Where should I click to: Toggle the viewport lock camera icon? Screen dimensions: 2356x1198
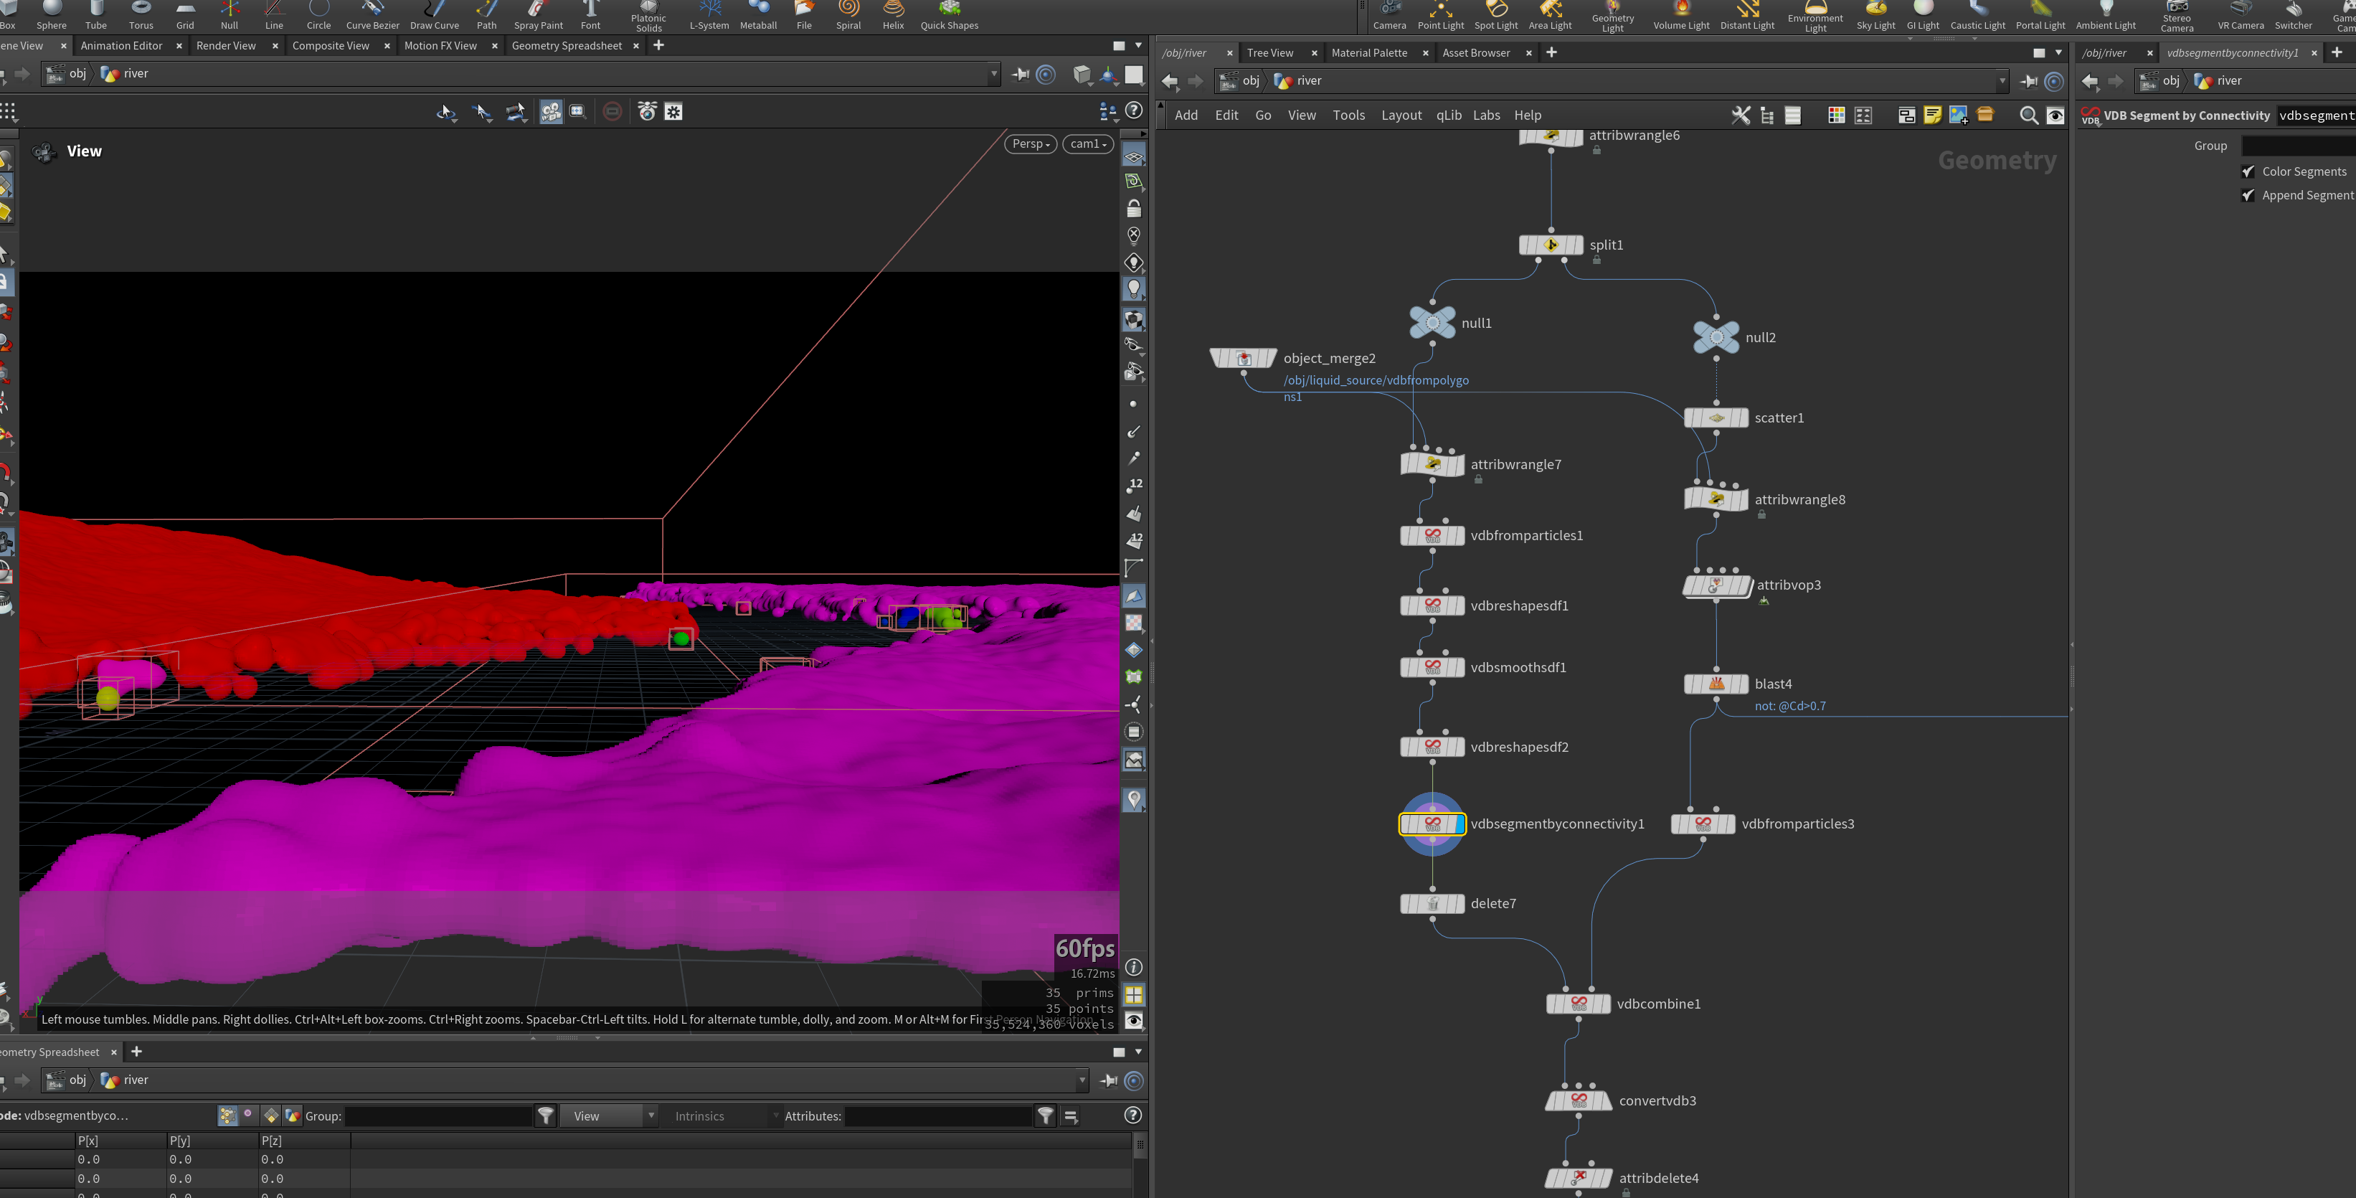(x=1134, y=209)
